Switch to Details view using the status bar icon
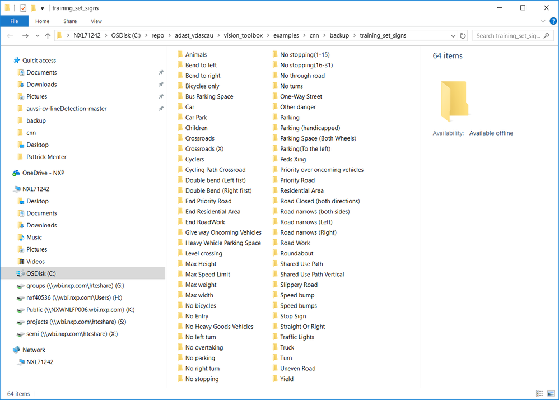 (x=539, y=393)
